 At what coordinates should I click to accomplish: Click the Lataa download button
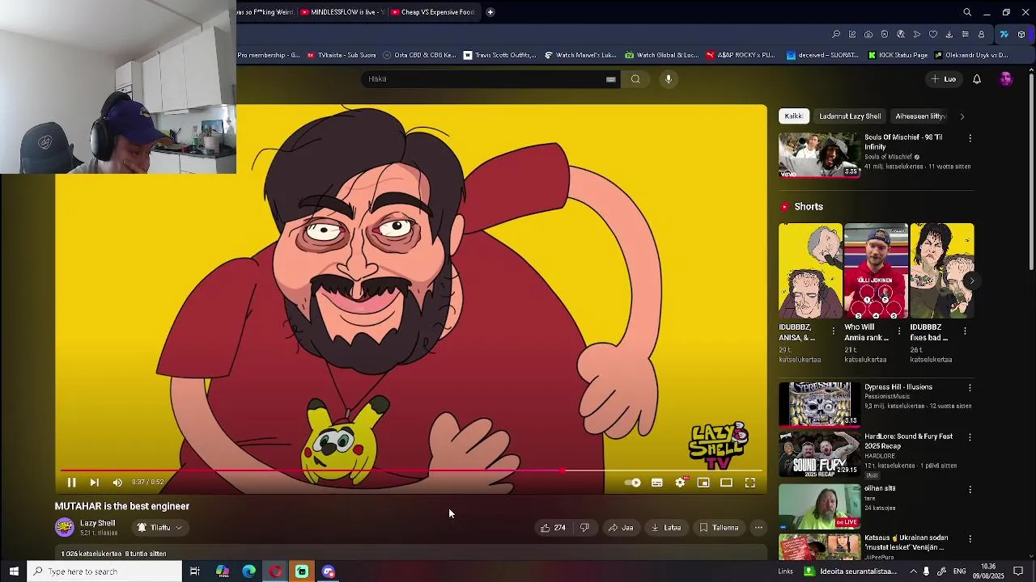[x=666, y=528]
